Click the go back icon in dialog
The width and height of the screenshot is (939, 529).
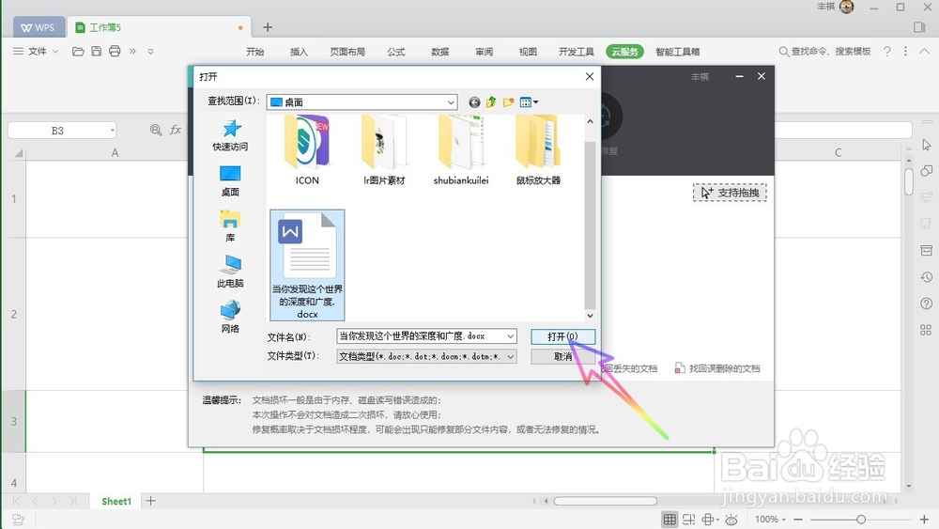pyautogui.click(x=474, y=102)
